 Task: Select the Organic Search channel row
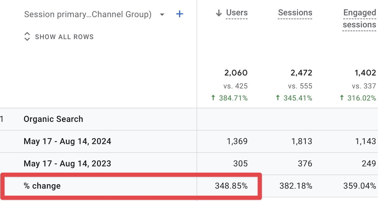click(53, 119)
